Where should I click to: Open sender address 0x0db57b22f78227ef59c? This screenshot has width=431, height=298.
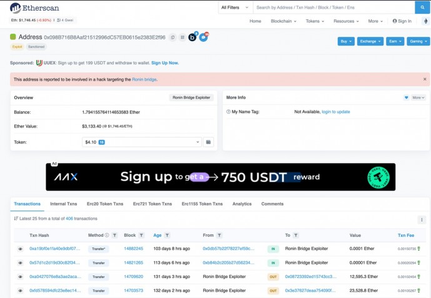pyautogui.click(x=228, y=249)
